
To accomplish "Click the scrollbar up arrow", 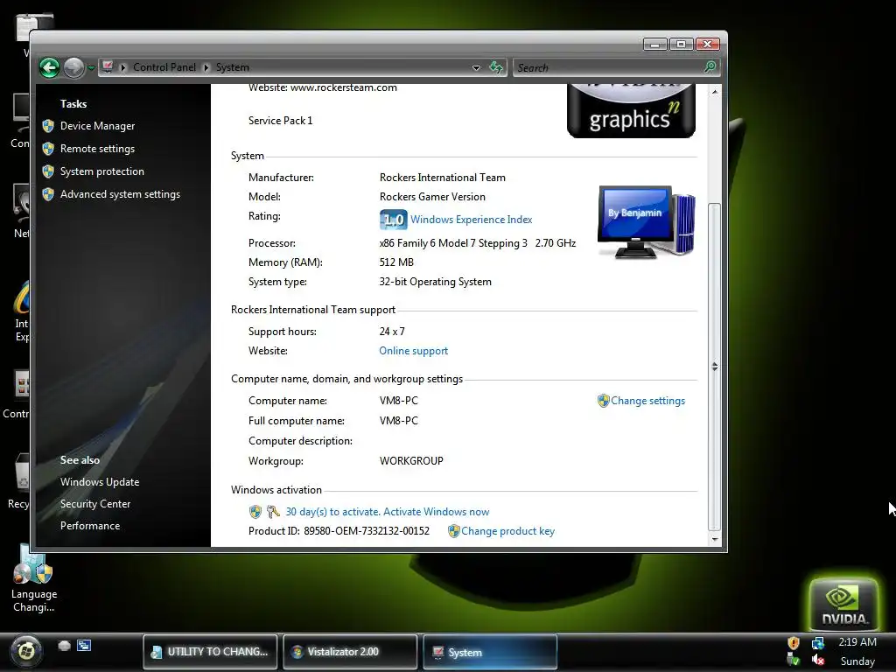I will [x=714, y=91].
